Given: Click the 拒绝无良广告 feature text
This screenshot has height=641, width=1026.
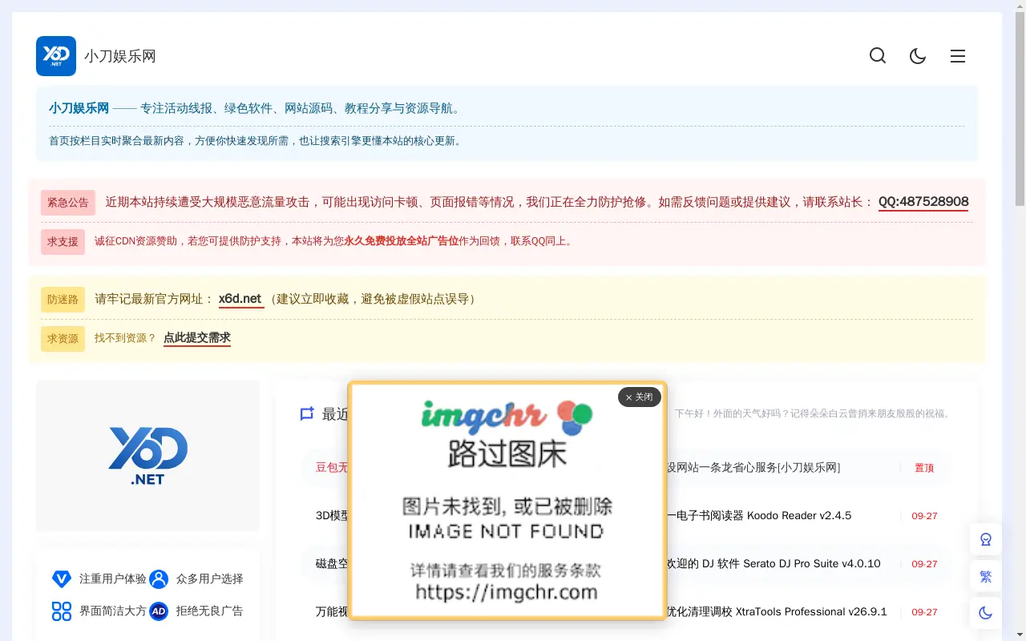Looking at the screenshot, I should 210,611.
